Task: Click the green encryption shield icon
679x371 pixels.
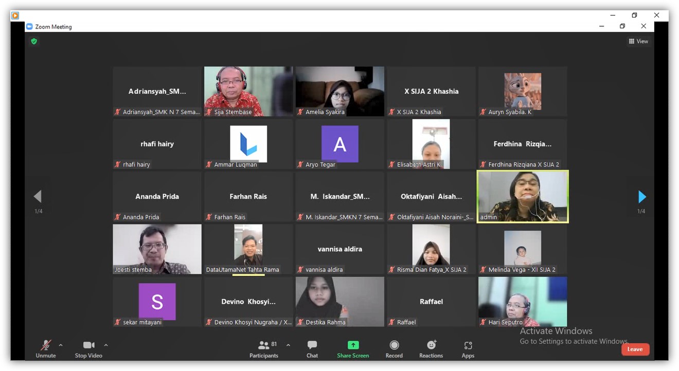Action: (x=34, y=41)
